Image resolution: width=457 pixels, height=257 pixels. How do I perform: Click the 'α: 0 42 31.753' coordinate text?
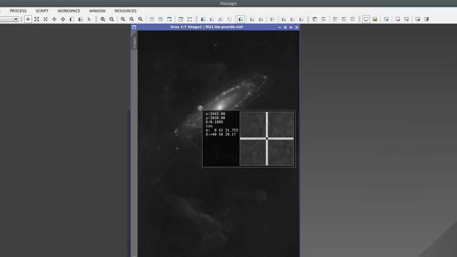tap(222, 130)
